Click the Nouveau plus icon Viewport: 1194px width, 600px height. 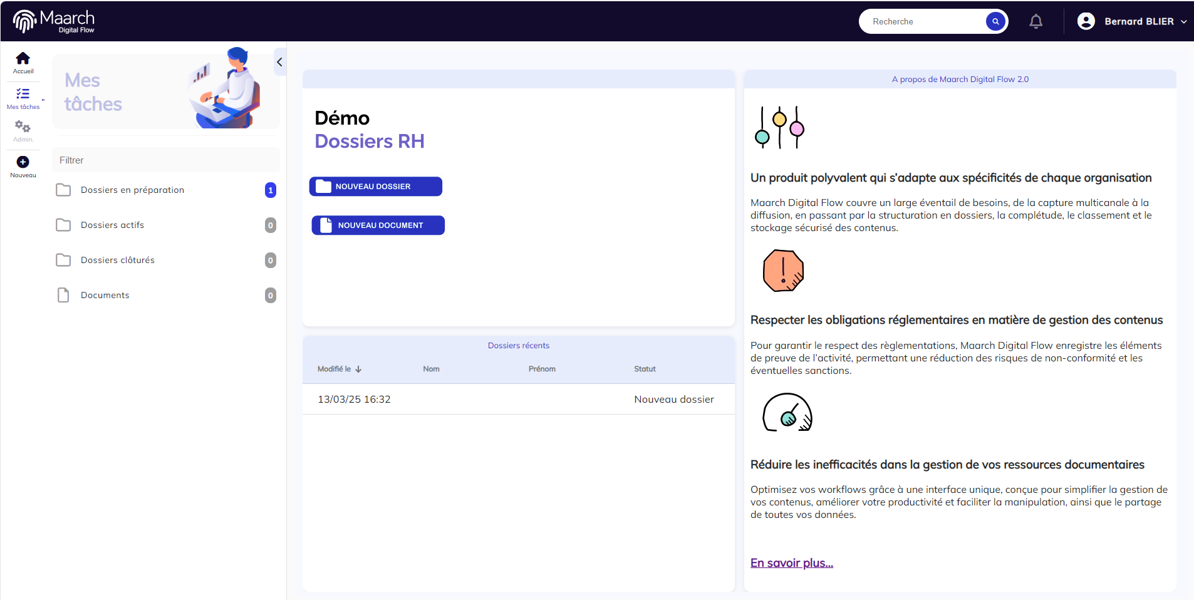23,162
